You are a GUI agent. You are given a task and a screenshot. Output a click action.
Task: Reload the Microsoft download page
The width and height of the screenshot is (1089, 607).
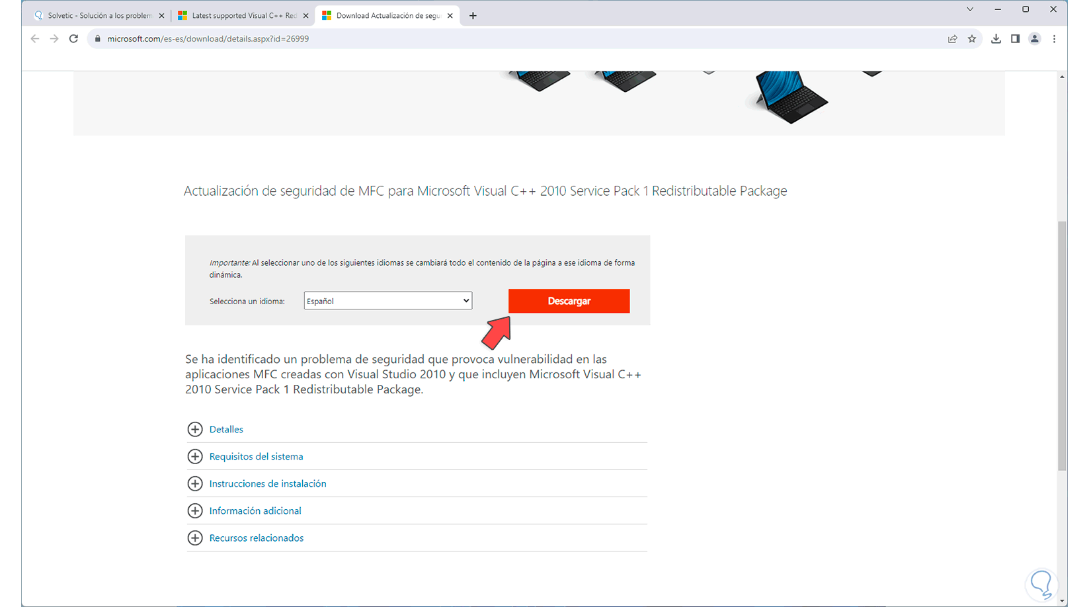(x=73, y=39)
